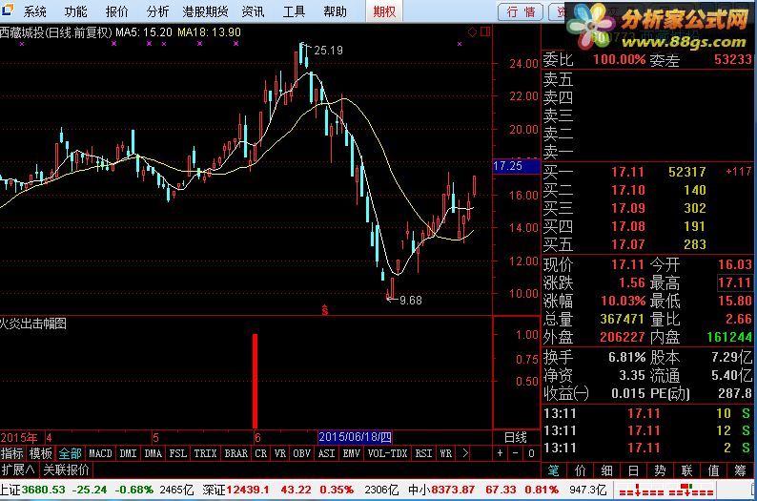Open the 报价 menu
The width and height of the screenshot is (757, 501).
click(117, 10)
